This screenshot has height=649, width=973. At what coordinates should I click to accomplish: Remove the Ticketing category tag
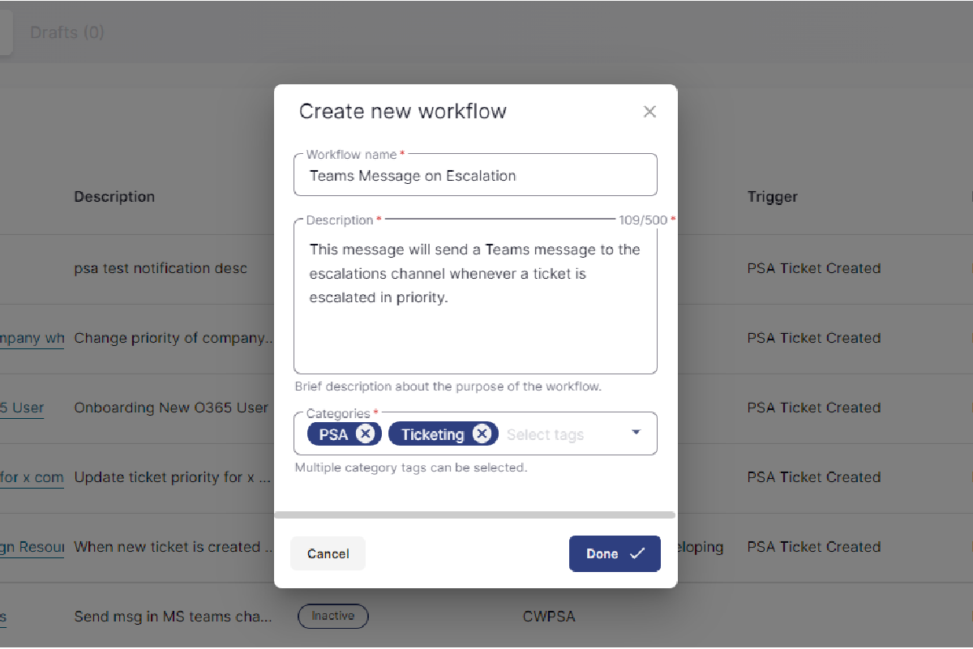[482, 434]
